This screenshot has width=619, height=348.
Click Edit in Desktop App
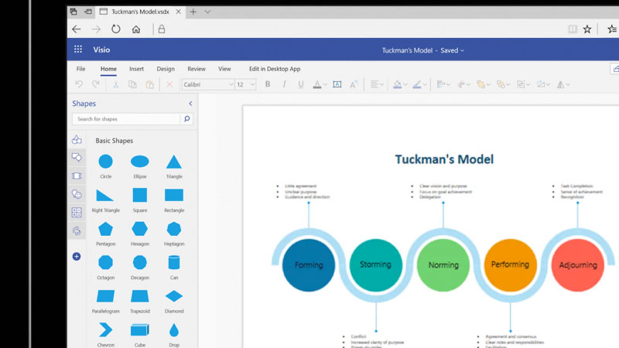275,69
